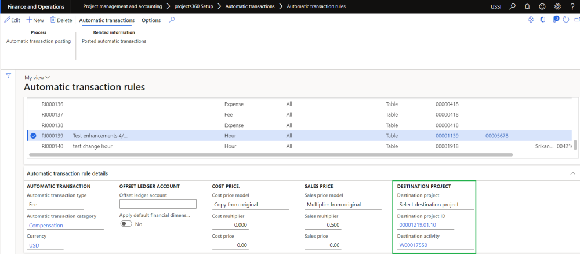
Task: Click the search magnifier icon in top bar
Action: (x=512, y=6)
